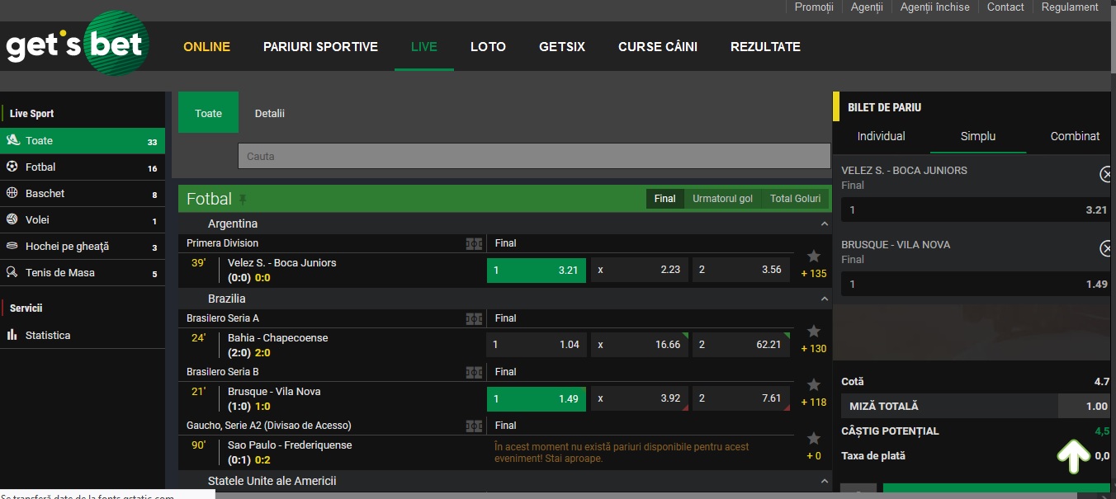Switch bet slip to Individual tab
1116x499 pixels.
881,136
